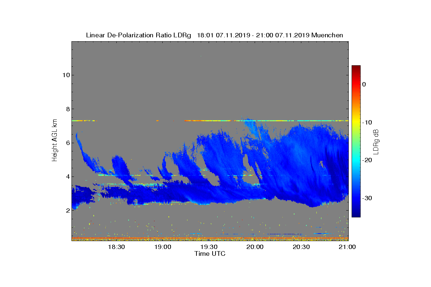Image resolution: width=431 pixels, height=287 pixels.
Task: Click the plot title "Linear De-Polarization Ratio LDRg"
Action: click(138, 35)
